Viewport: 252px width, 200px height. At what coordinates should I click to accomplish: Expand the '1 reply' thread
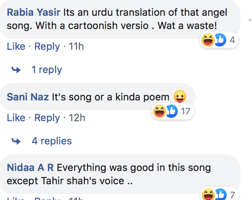click(46, 70)
